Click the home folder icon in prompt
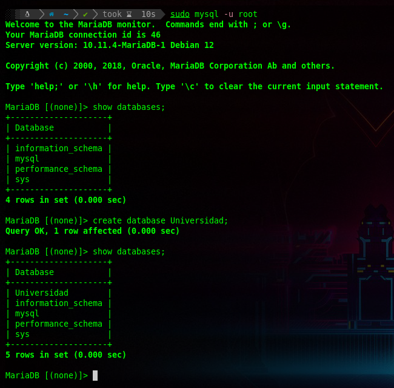Viewport: 394px width, 388px height. tap(52, 14)
